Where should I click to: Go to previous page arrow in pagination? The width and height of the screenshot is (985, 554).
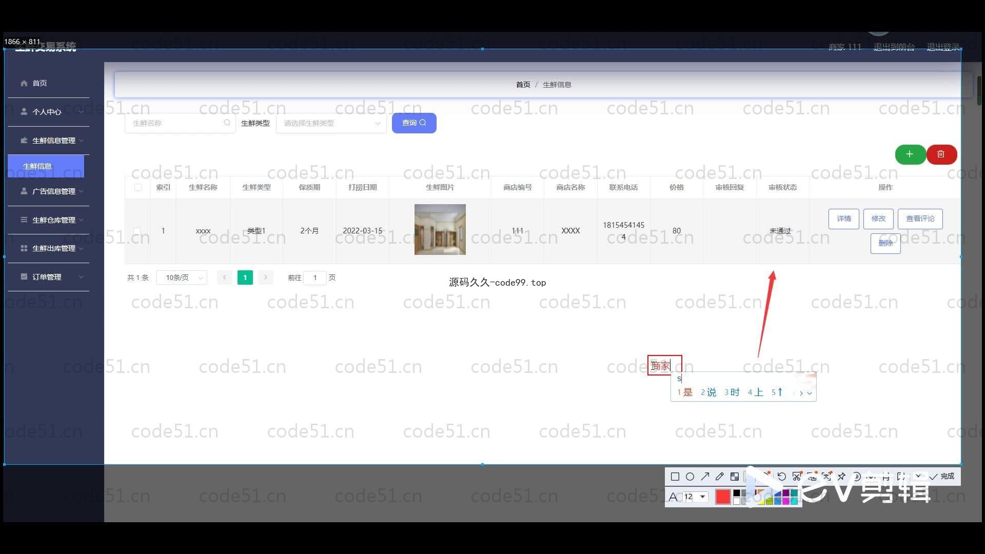(x=224, y=278)
